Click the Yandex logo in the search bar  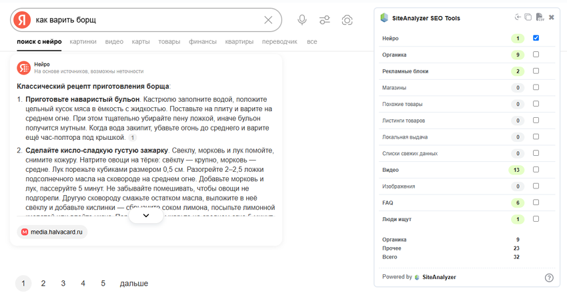coord(22,20)
